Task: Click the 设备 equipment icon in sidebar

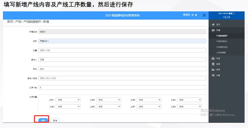Action: click(213, 58)
